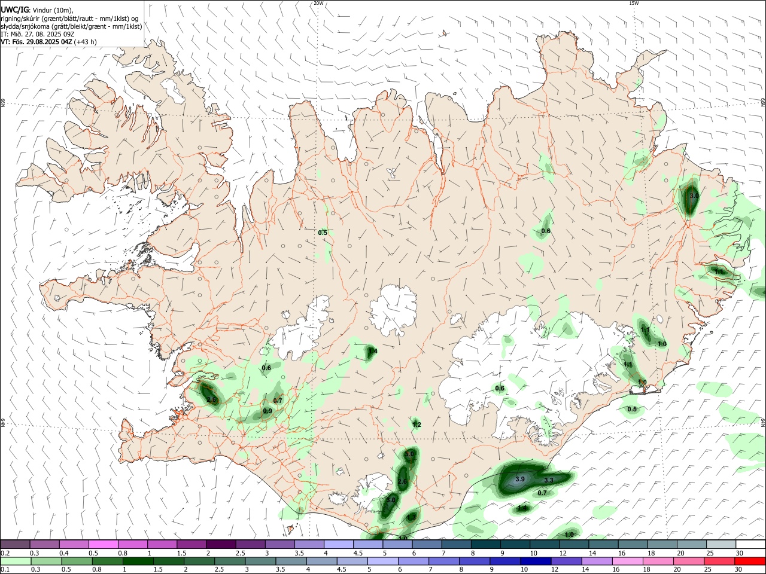This screenshot has height=574, width=766.
Task: Click the 3.3 precipitation value on map
Action: click(549, 480)
